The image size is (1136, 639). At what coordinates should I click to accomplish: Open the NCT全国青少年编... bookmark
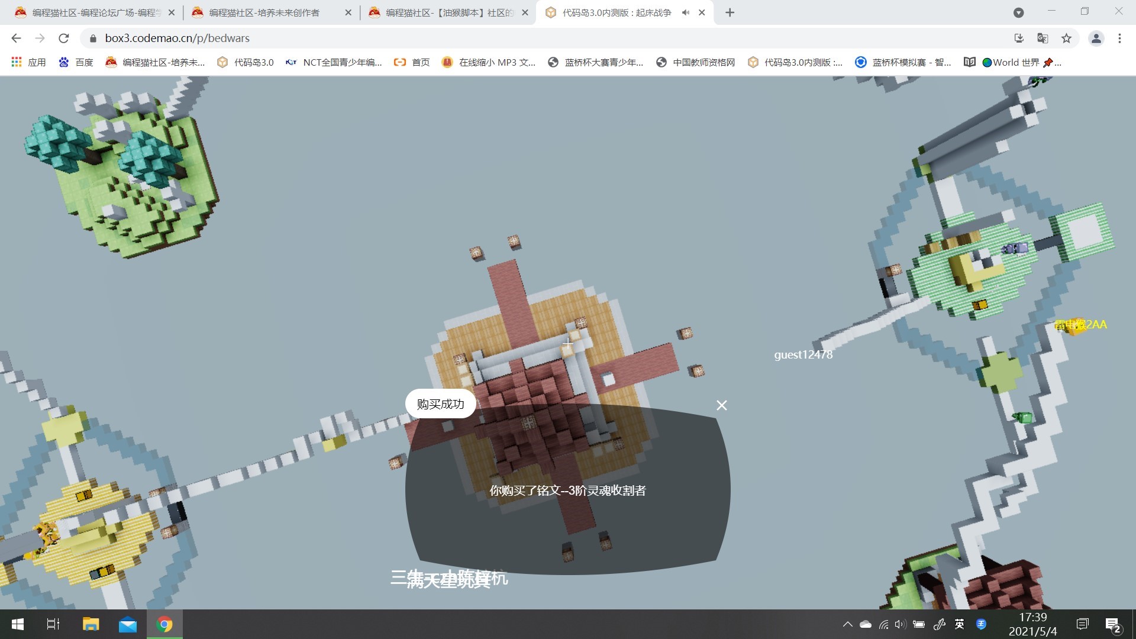(334, 62)
